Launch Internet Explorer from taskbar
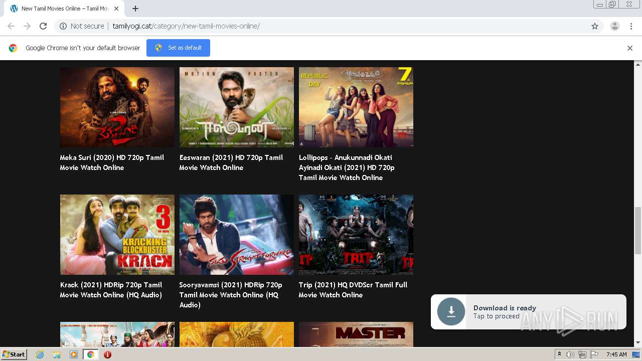The width and height of the screenshot is (642, 361). click(40, 354)
